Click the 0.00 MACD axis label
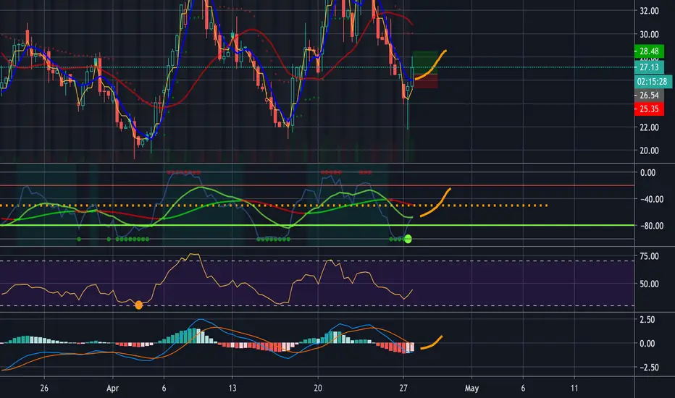 point(647,344)
